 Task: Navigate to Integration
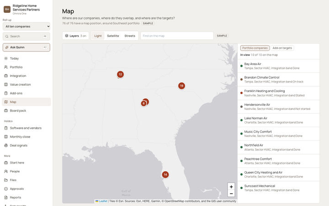click(x=27, y=76)
